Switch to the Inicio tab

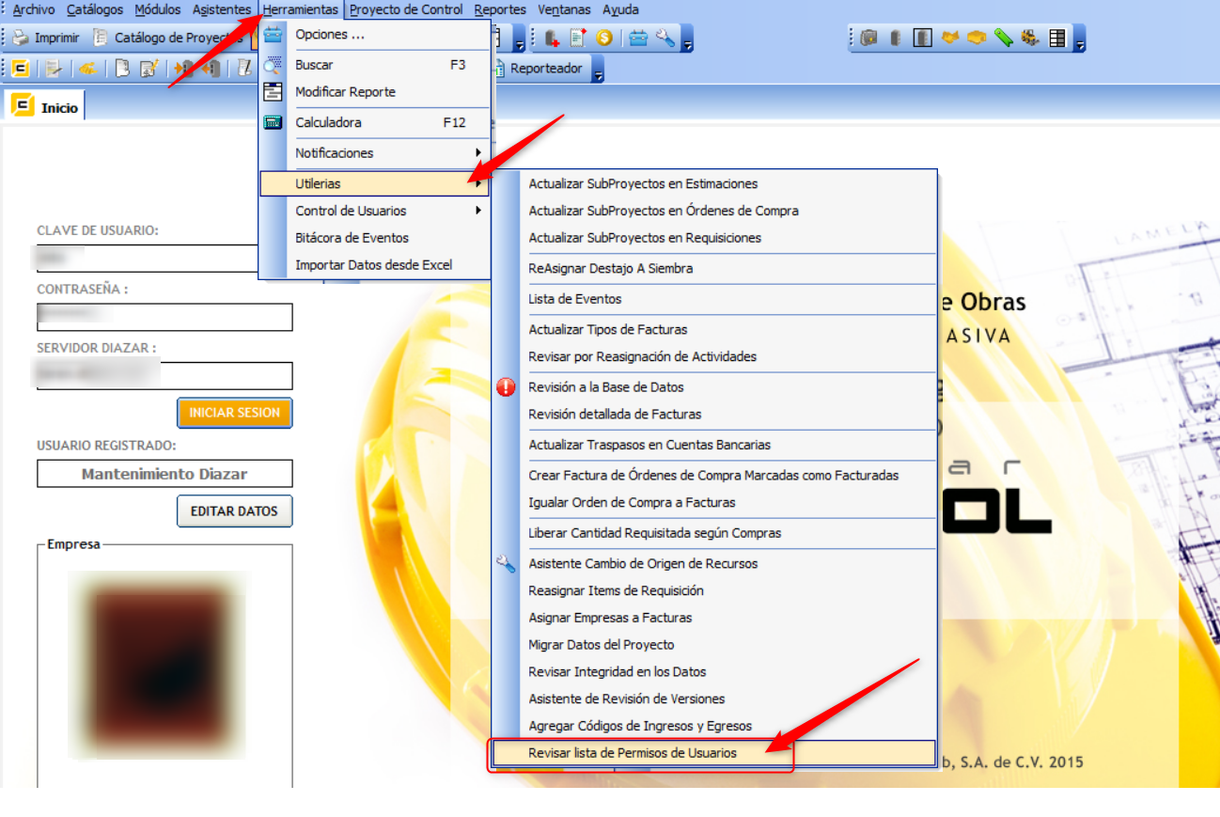click(46, 107)
